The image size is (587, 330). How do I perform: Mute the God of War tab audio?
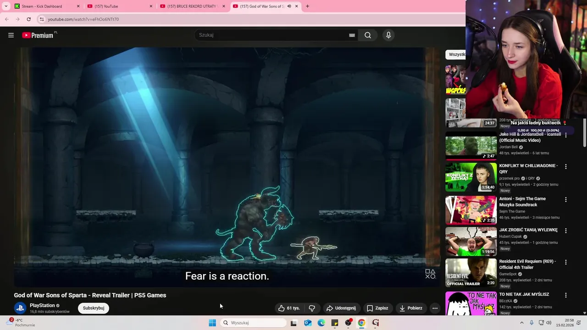click(289, 6)
